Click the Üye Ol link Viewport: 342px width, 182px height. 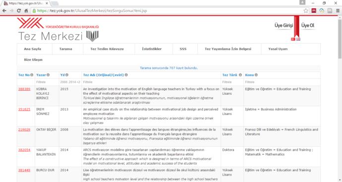point(308,25)
